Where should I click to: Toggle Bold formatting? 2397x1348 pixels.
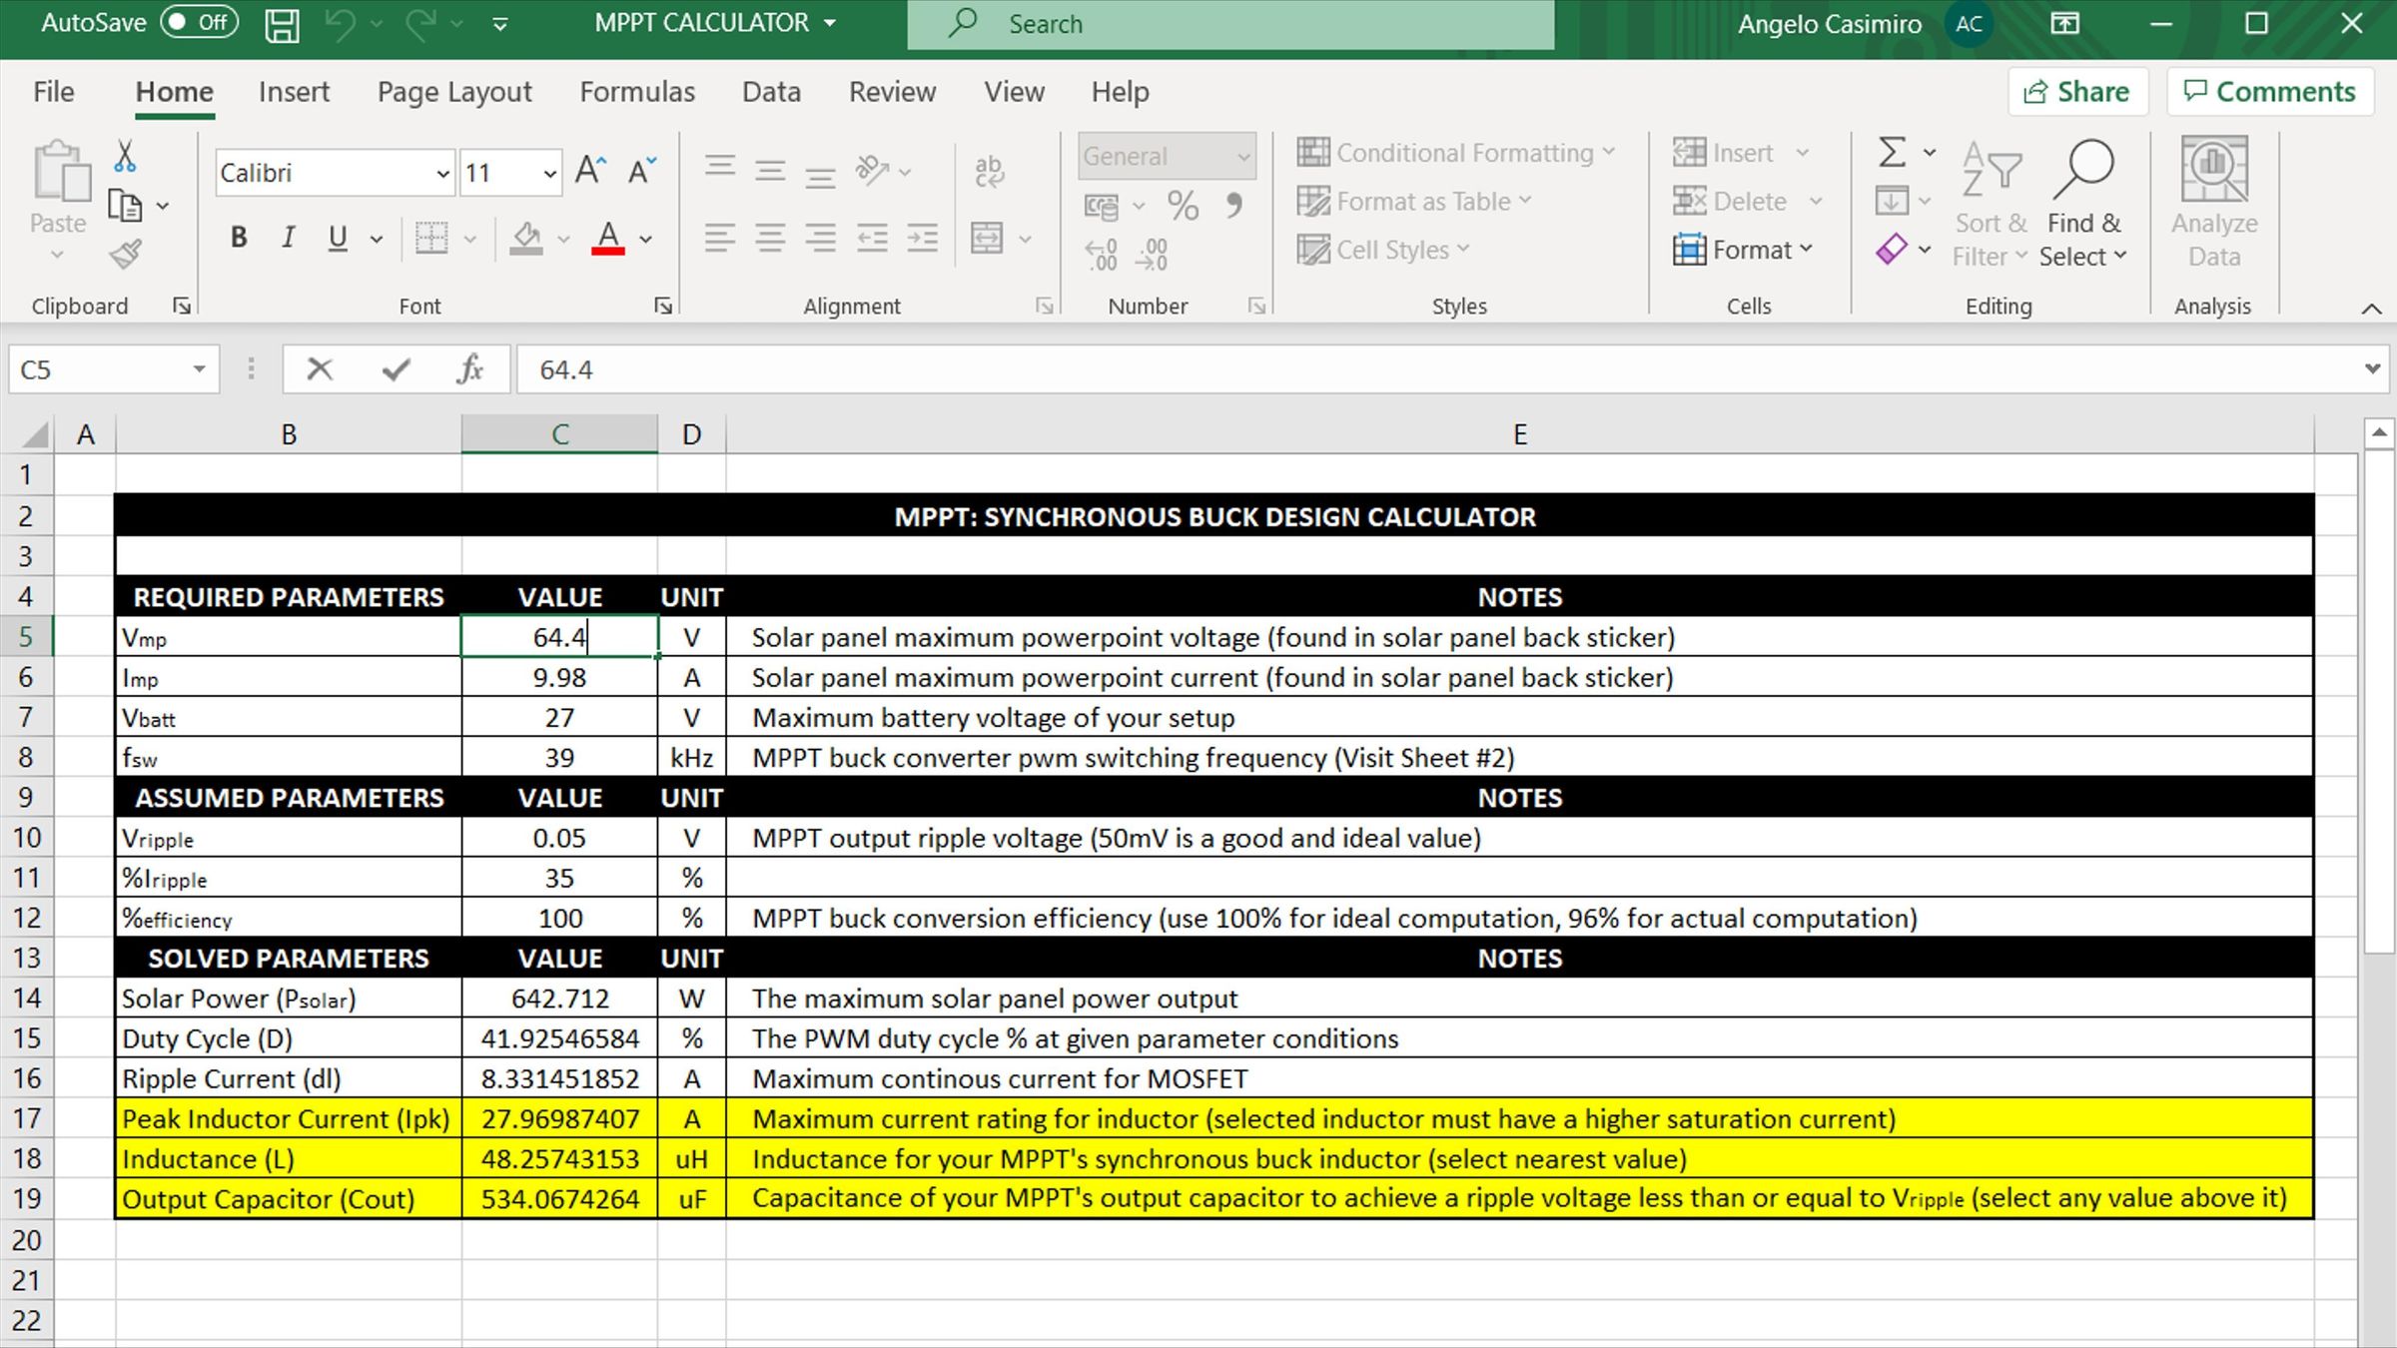pos(239,238)
